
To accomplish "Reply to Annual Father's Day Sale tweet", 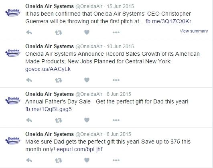I will [29, 120].
